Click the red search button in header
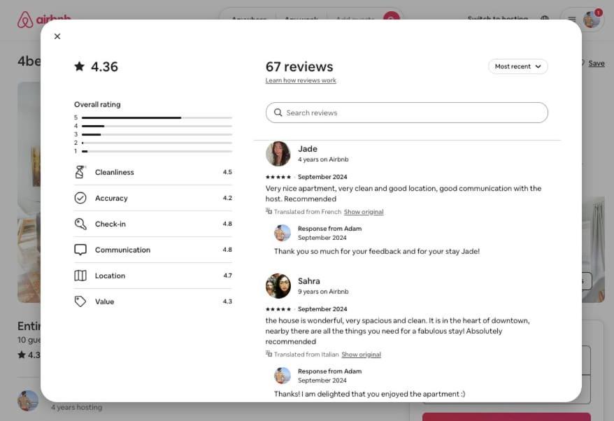The image size is (614, 421). point(391,18)
